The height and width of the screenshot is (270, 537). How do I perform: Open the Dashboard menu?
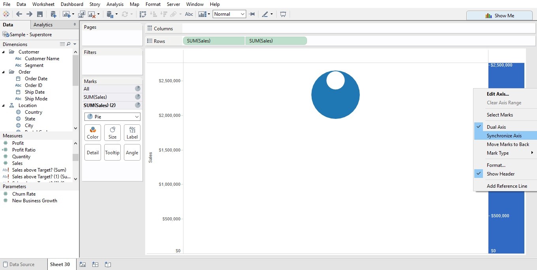point(72,4)
